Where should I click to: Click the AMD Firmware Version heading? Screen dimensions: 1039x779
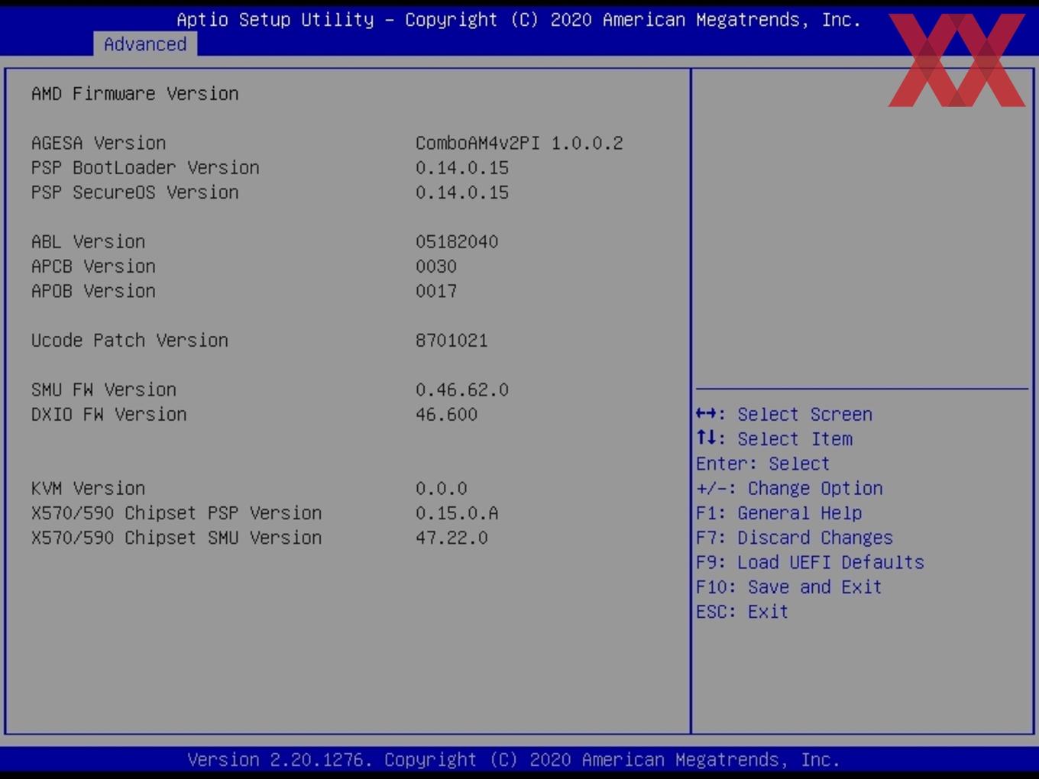(x=135, y=94)
